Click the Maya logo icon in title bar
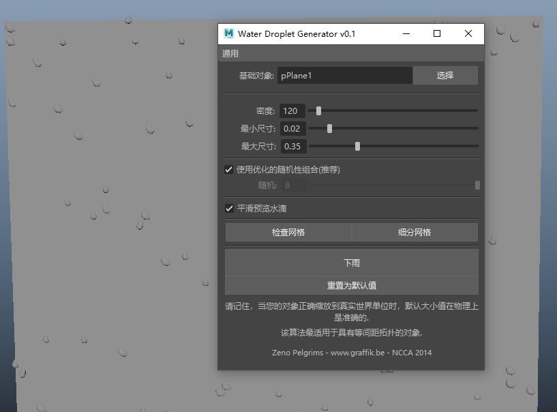The image size is (557, 412). 228,34
